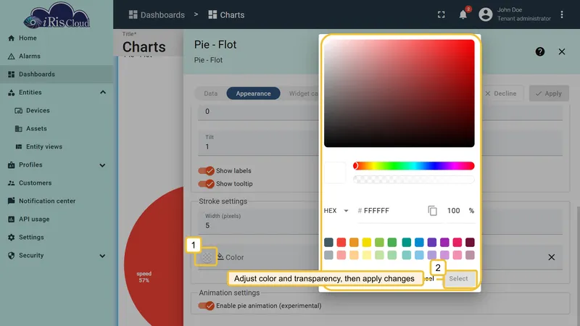The image size is (580, 326).
Task: Click the Entities icon in sidebar
Action: [x=11, y=93]
